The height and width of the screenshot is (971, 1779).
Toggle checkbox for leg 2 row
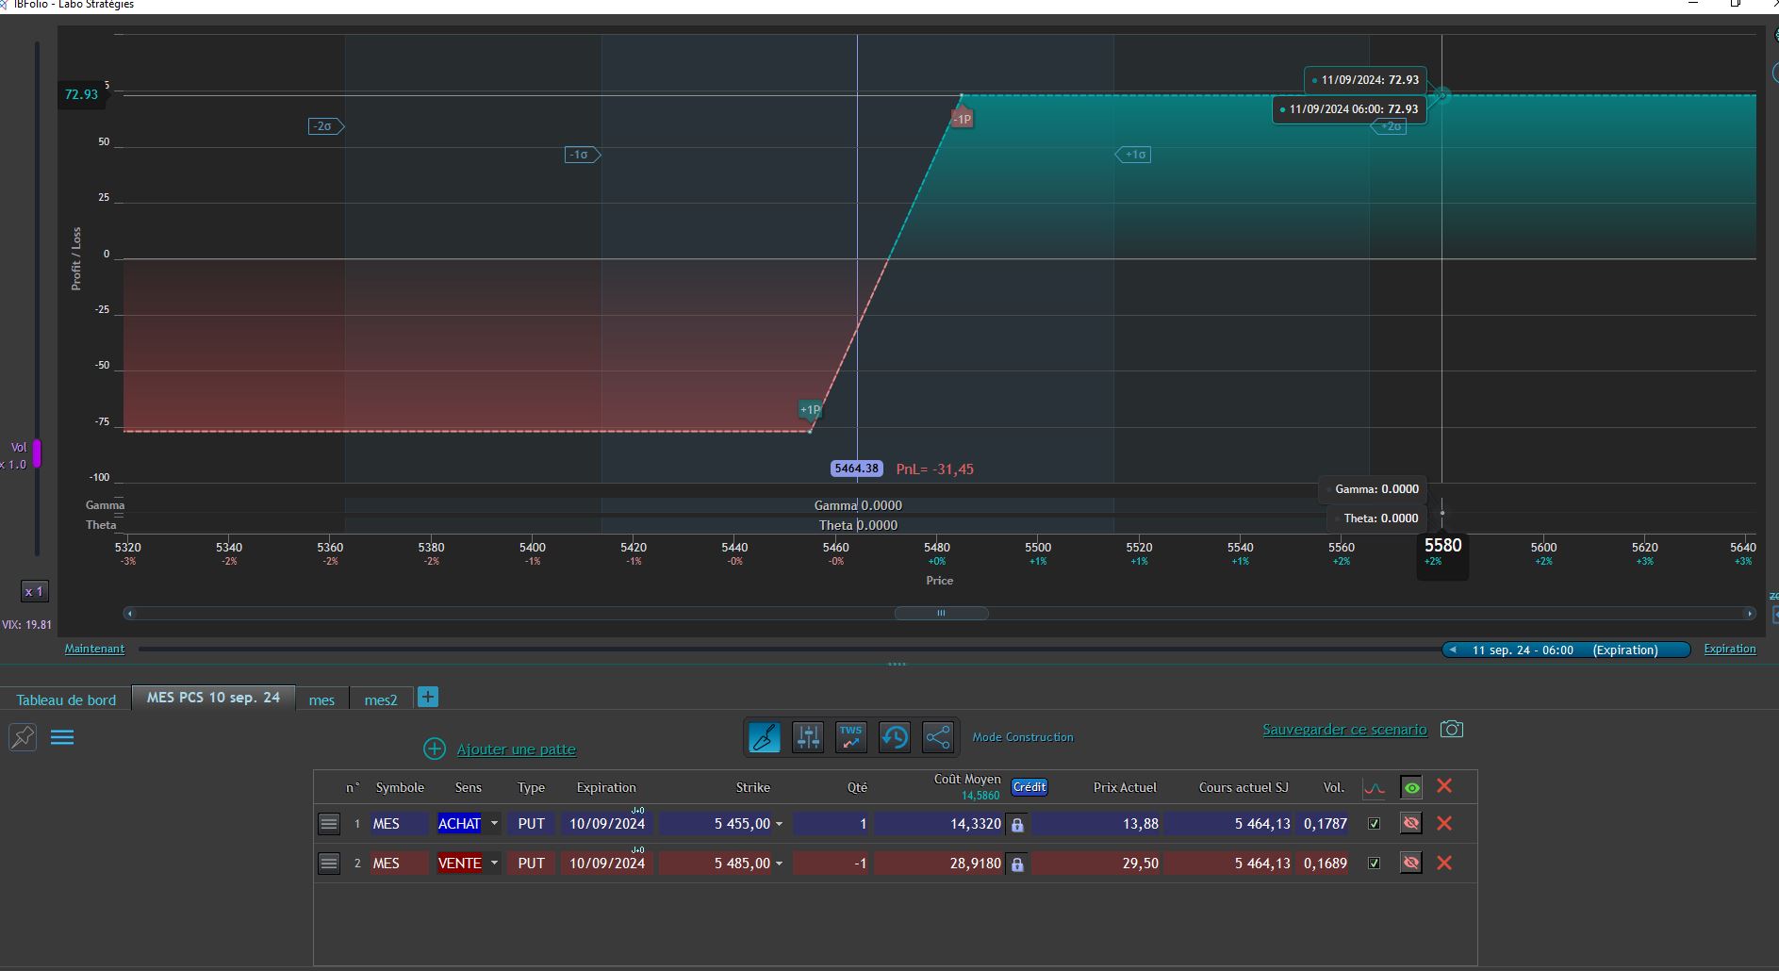(1374, 863)
